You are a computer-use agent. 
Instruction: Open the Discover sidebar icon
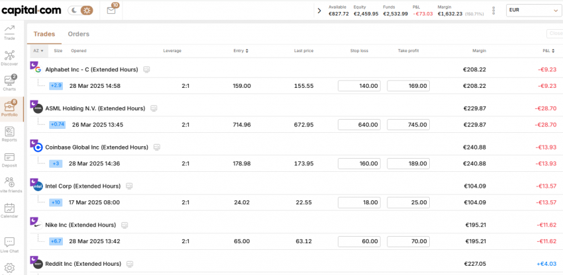point(10,58)
